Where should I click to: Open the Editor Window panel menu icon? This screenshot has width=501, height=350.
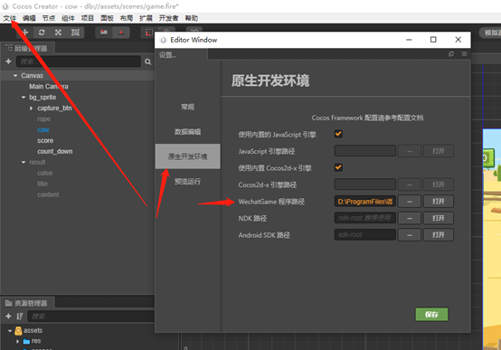464,54
